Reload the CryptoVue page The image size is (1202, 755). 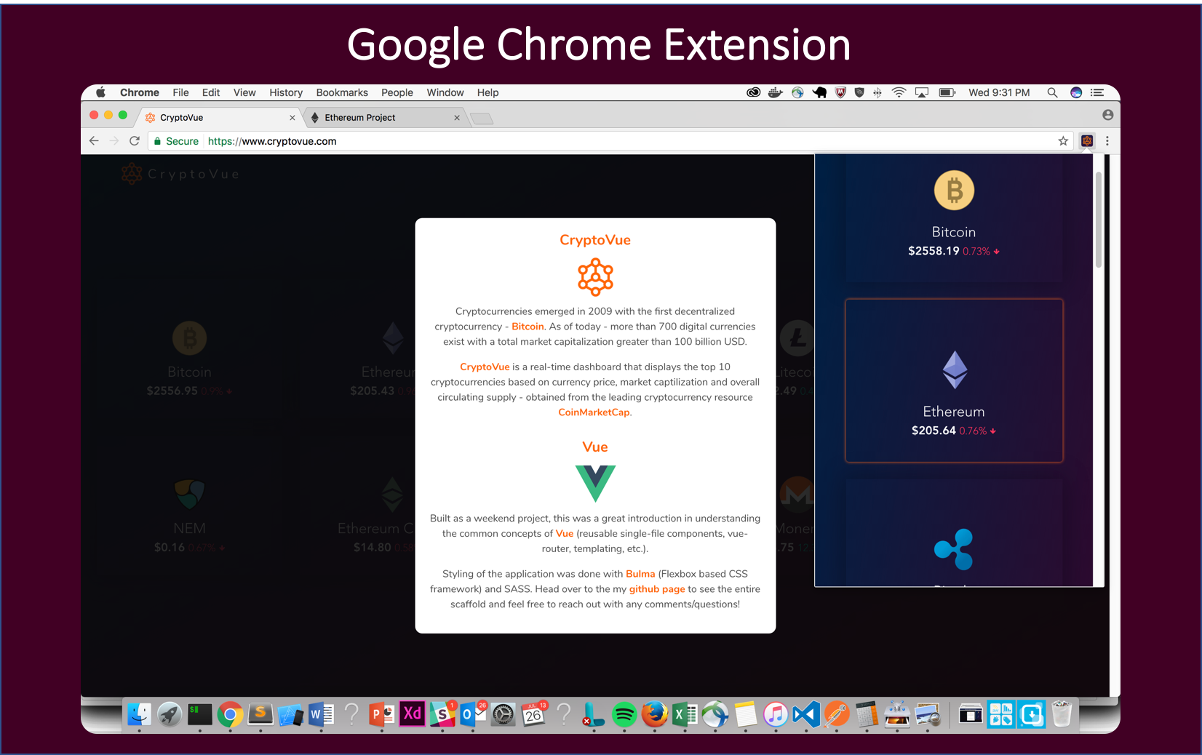coord(135,141)
